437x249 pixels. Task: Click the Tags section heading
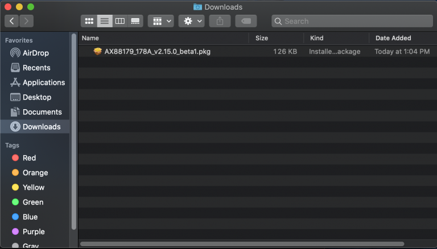(13, 146)
